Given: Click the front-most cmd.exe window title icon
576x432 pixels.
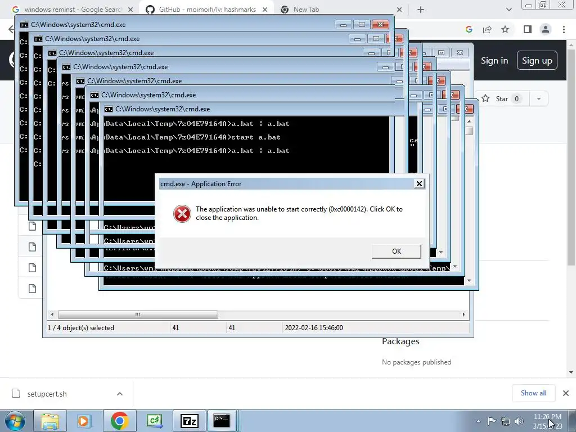Looking at the screenshot, I should [x=109, y=109].
